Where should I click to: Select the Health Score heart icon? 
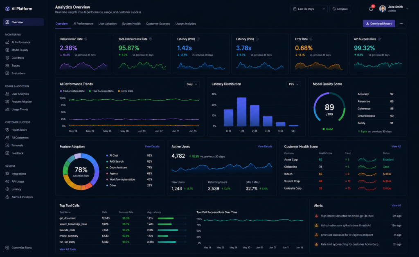[7, 130]
